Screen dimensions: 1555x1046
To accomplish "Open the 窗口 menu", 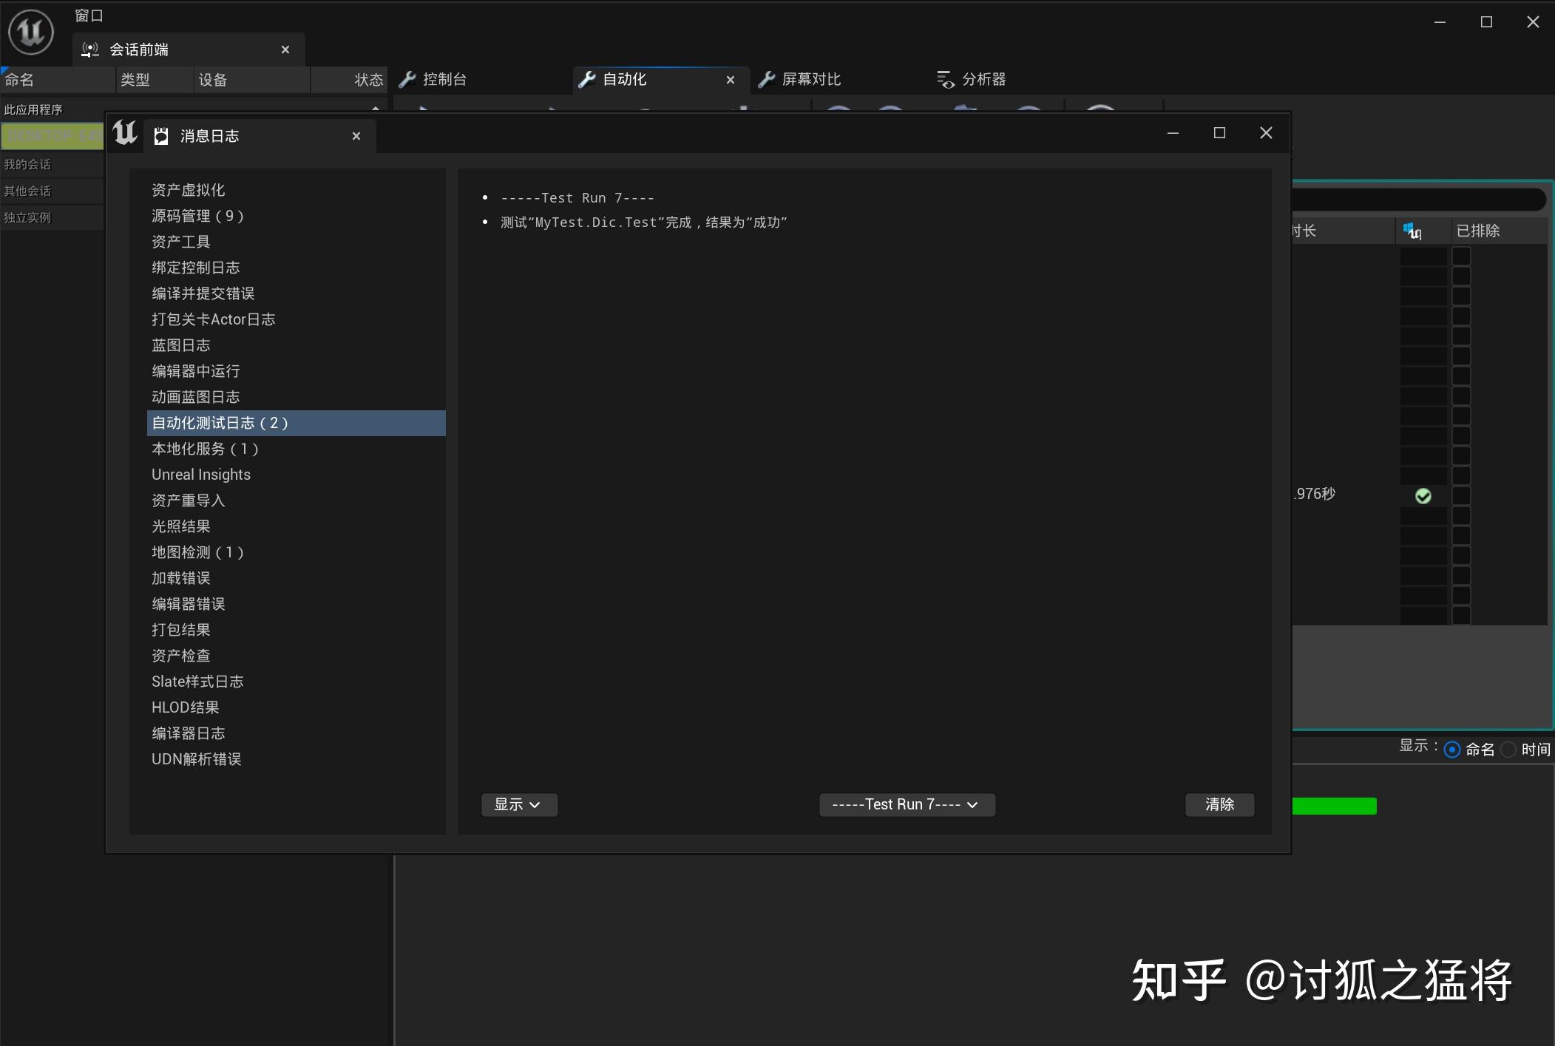I will (89, 15).
